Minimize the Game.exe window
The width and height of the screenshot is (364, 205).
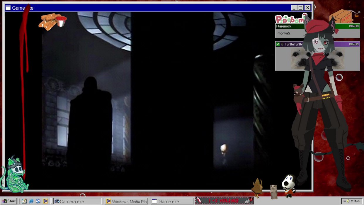coord(294,8)
